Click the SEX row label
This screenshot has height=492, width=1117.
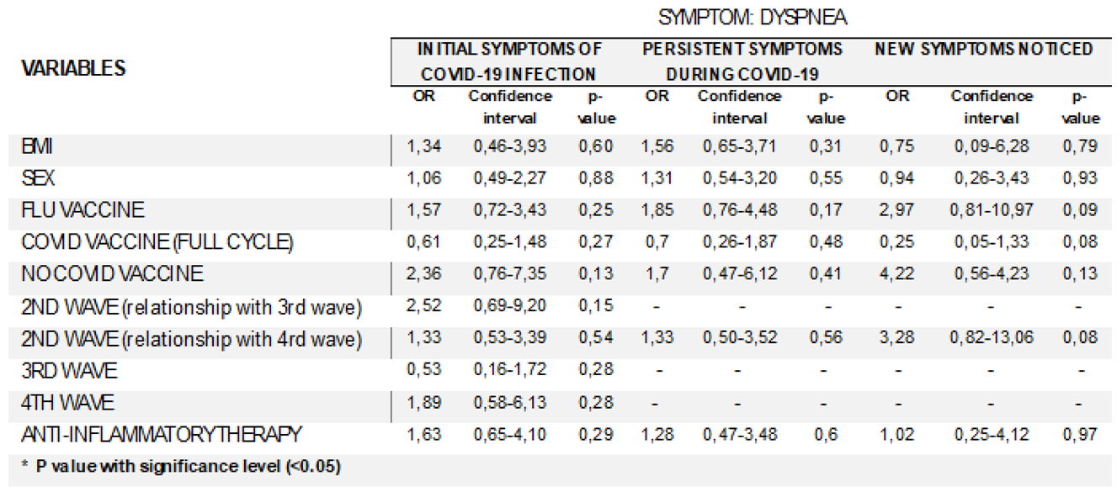pyautogui.click(x=38, y=178)
